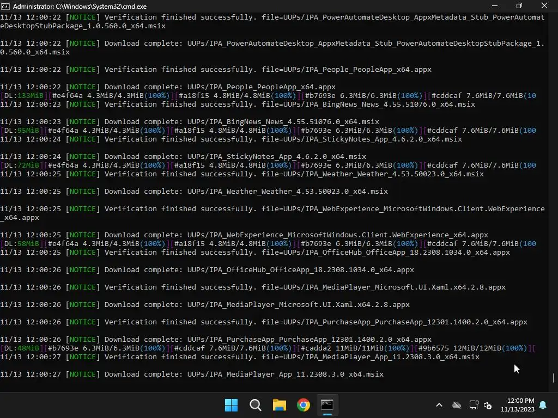Click the muted volume tray icon

(x=488, y=405)
